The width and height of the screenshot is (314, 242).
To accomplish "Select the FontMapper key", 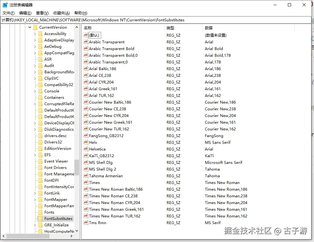I will (x=56, y=200).
